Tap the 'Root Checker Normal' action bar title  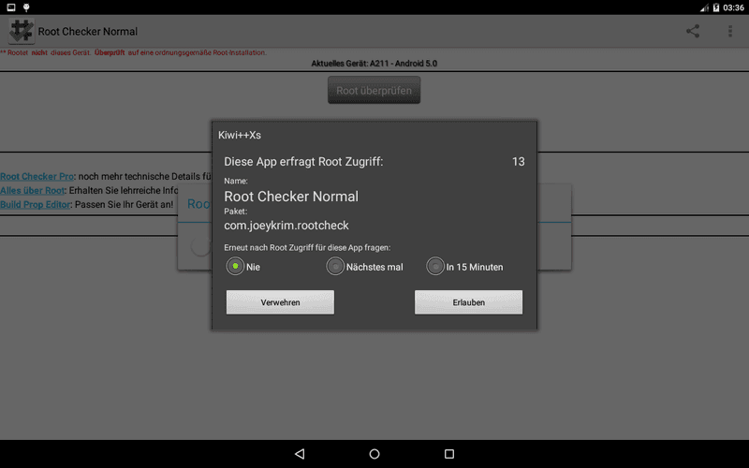coord(88,31)
